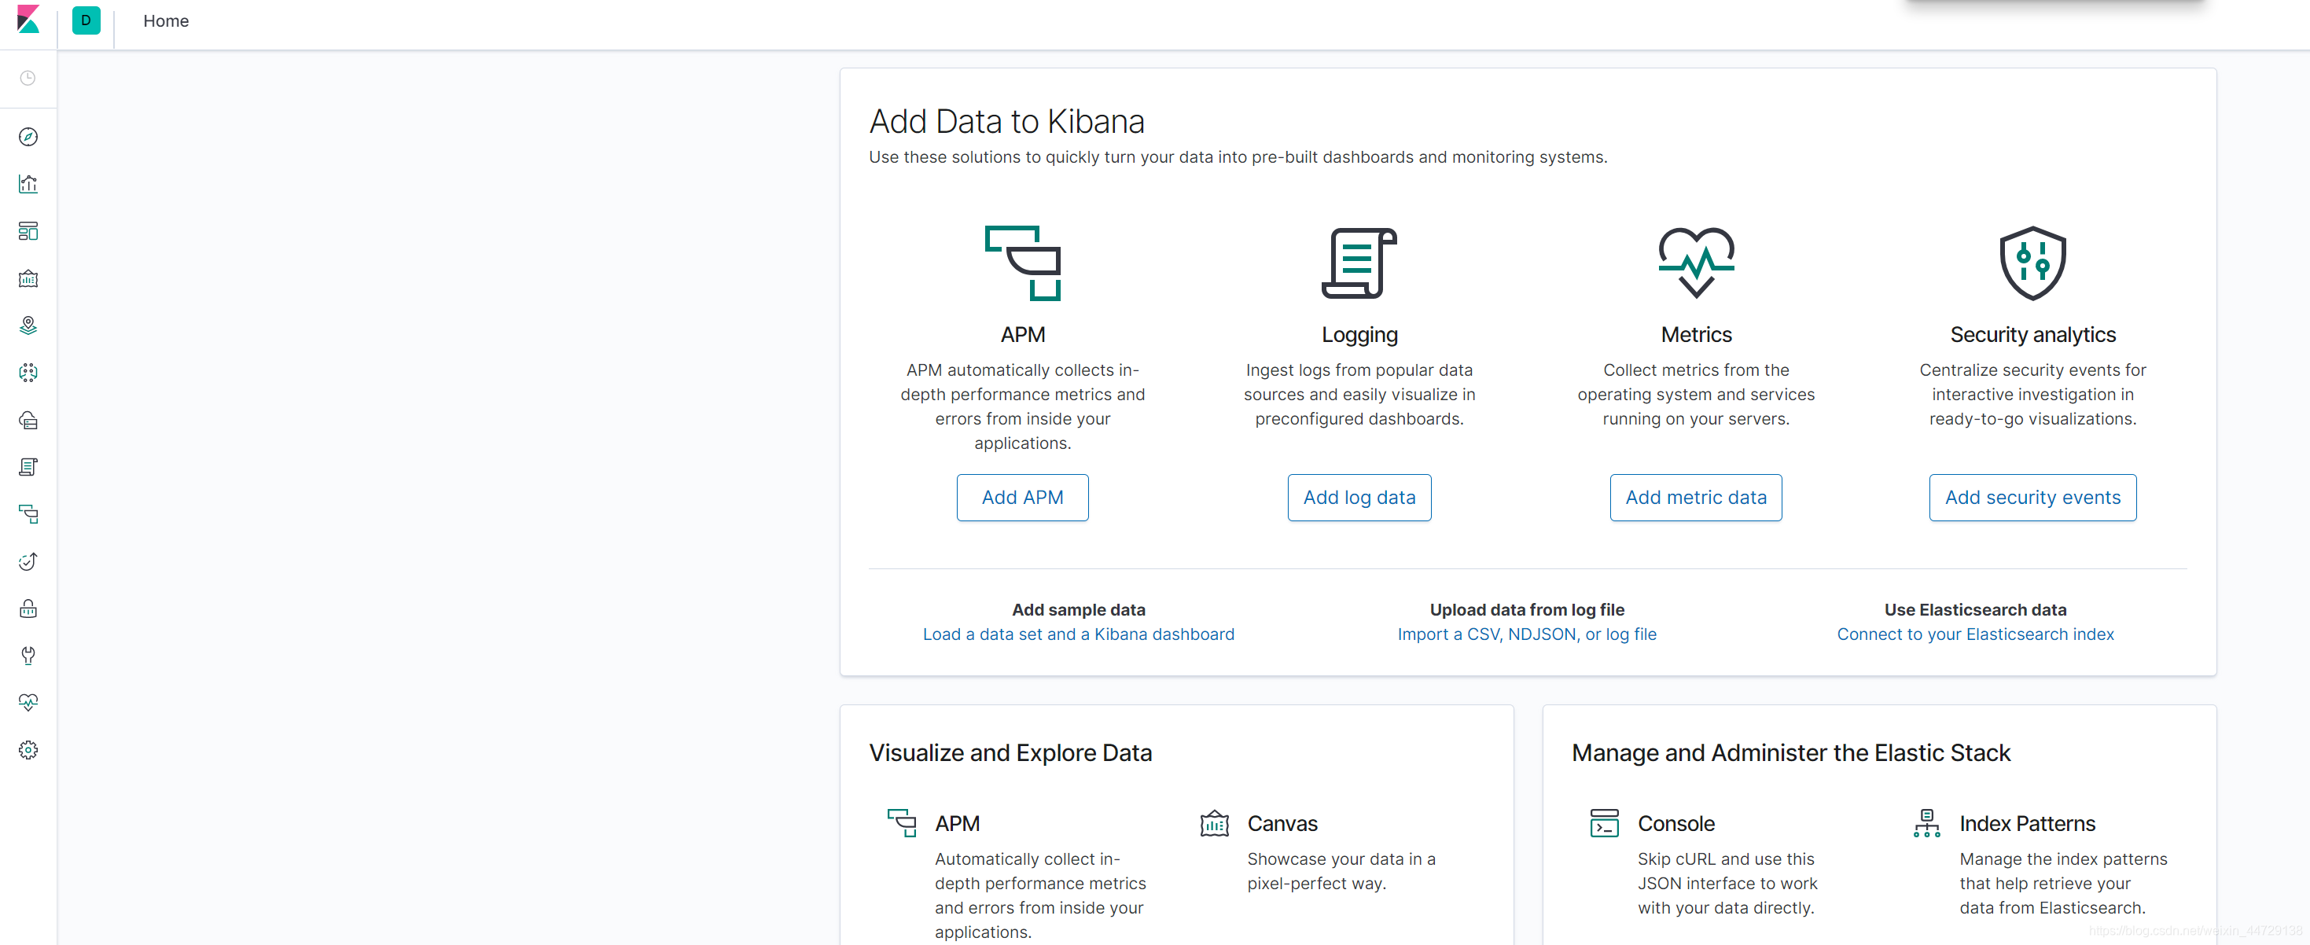Click the large APM icon in Add Data
Image resolution: width=2310 pixels, height=945 pixels.
tap(1022, 263)
